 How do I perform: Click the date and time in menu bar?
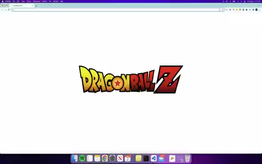click(254, 1)
